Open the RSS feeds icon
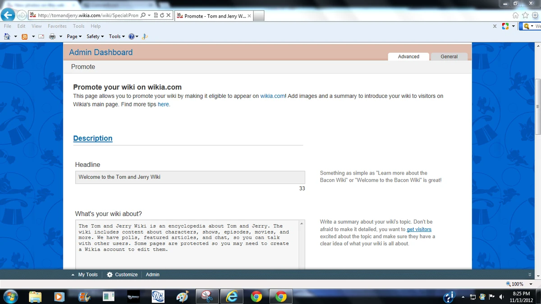The image size is (541, 304). click(25, 37)
